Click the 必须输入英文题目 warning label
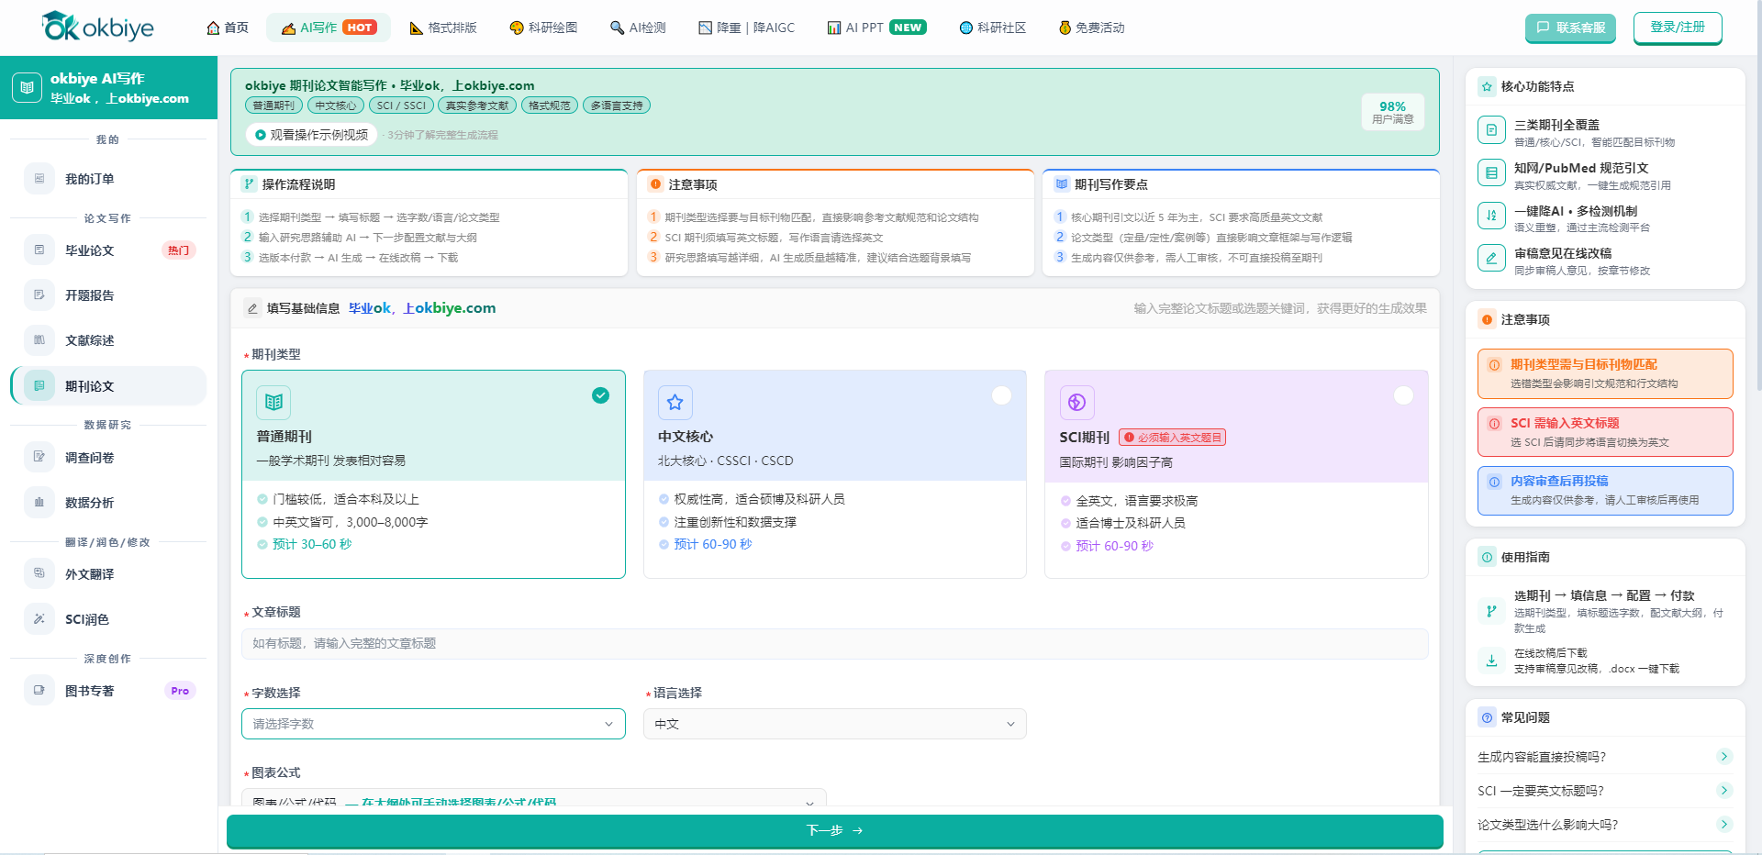This screenshot has height=855, width=1762. tap(1173, 438)
